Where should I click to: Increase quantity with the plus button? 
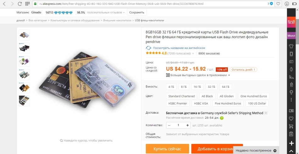[188, 125]
